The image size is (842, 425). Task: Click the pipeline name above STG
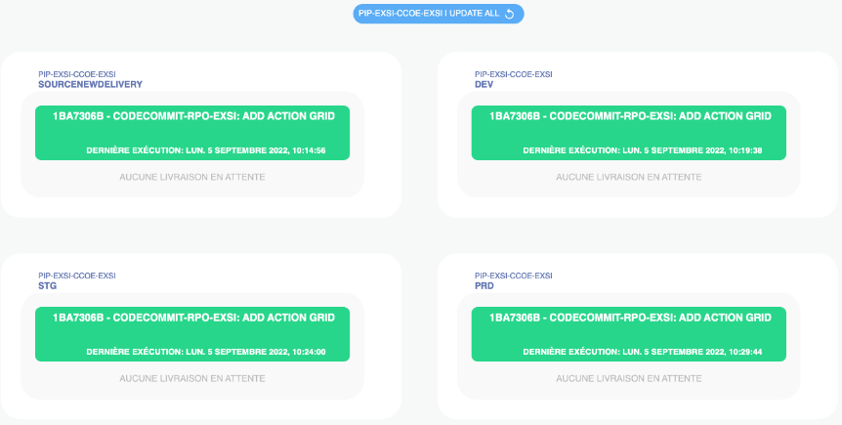click(x=77, y=276)
